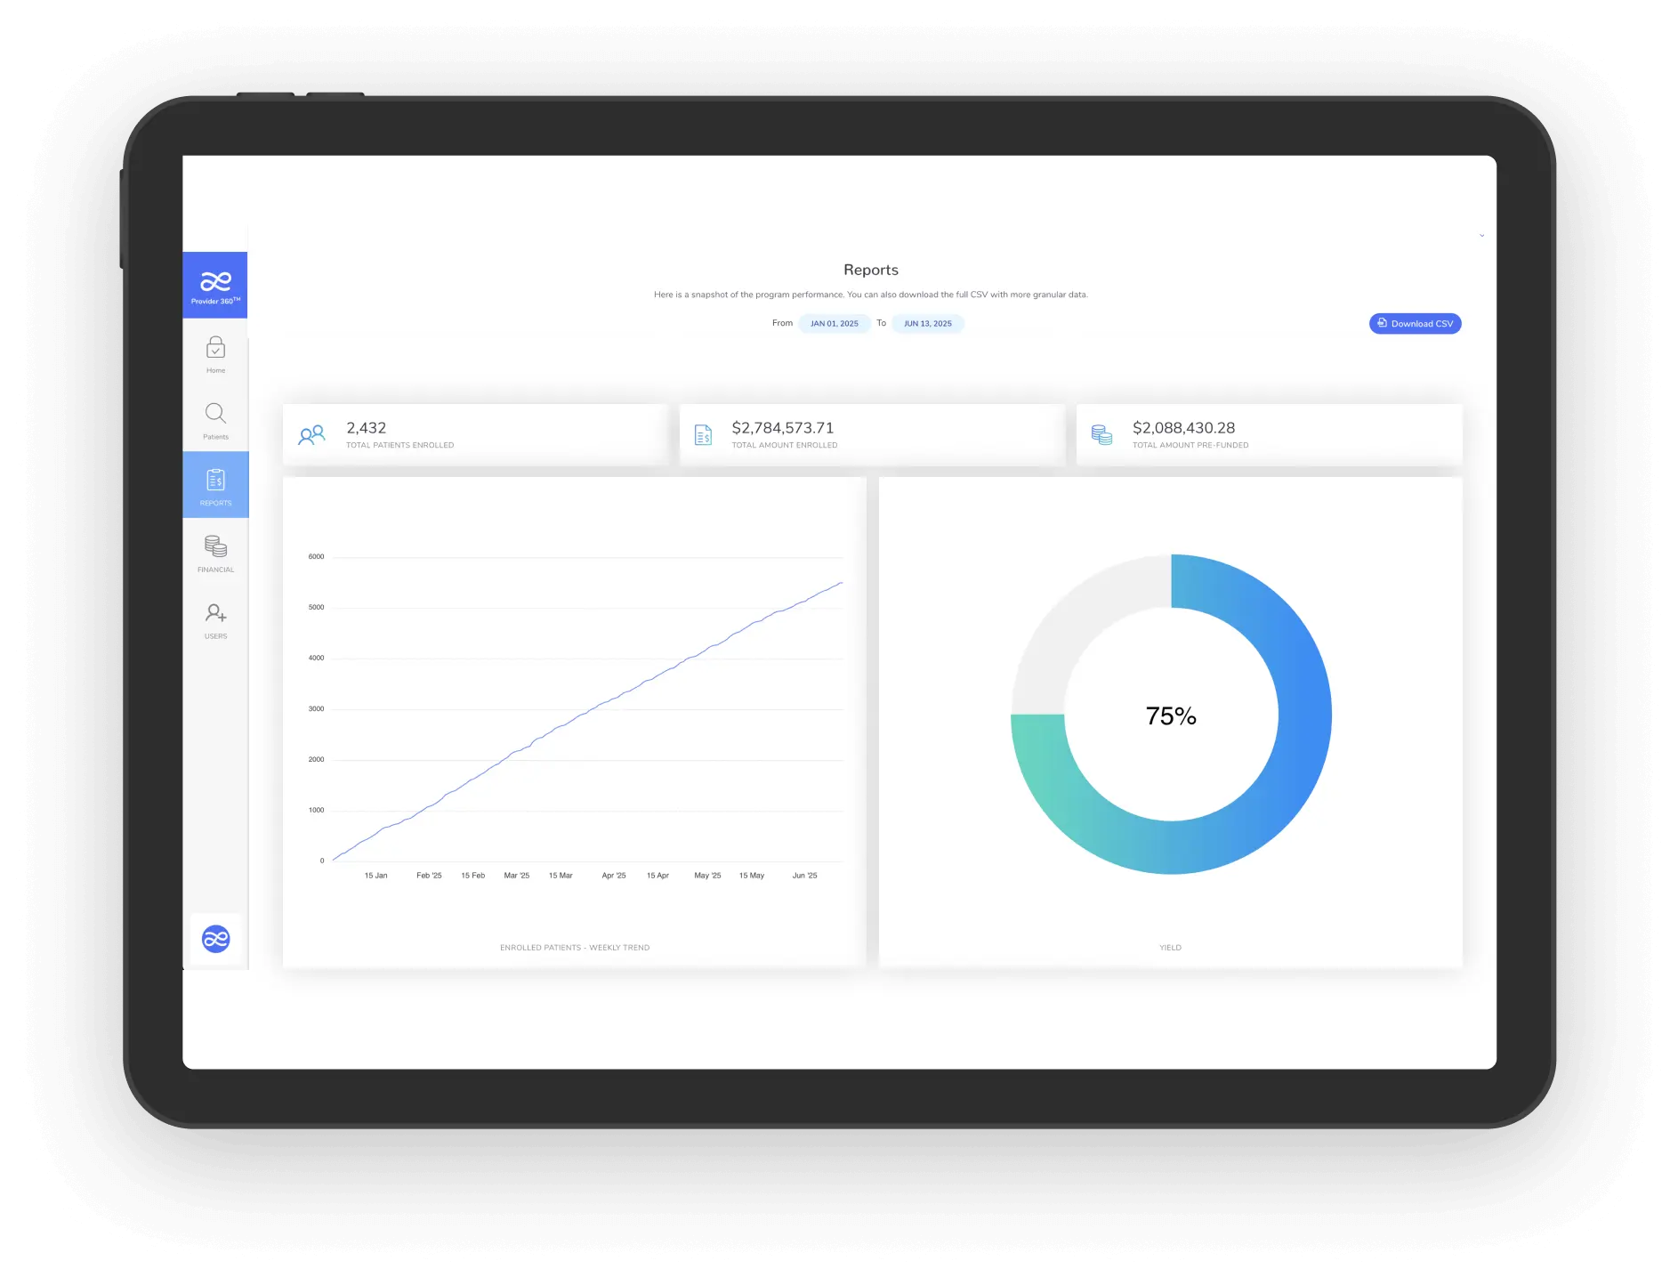This screenshot has height=1277, width=1678.
Task: Click the enrolled patients trend line
Action: (x=587, y=711)
